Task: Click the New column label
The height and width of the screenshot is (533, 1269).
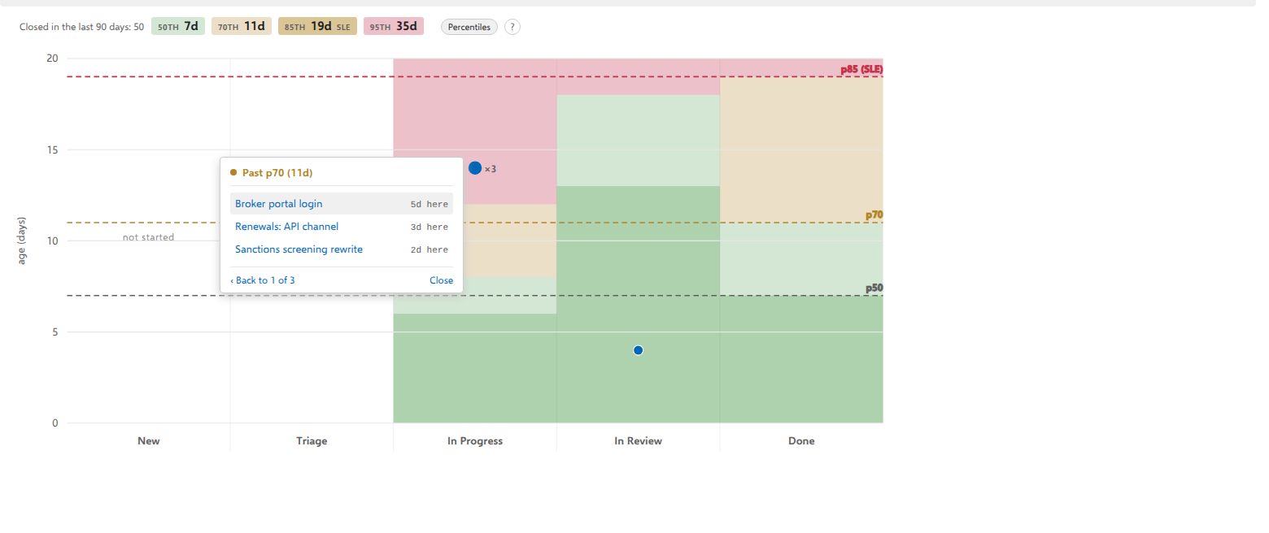Action: (149, 441)
